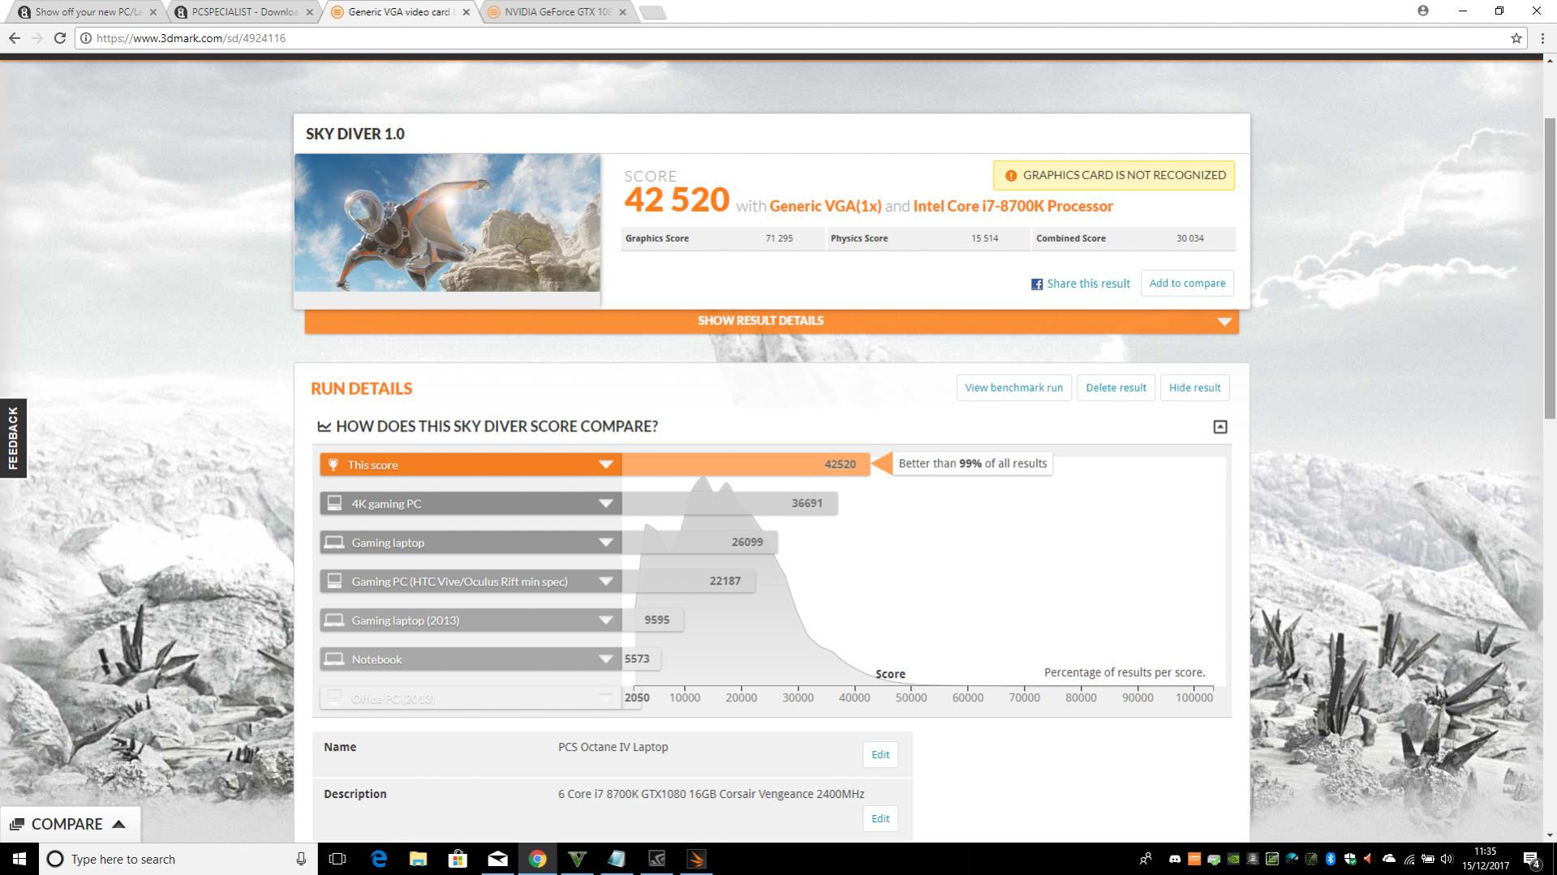Open the Feedback side tab

13,438
